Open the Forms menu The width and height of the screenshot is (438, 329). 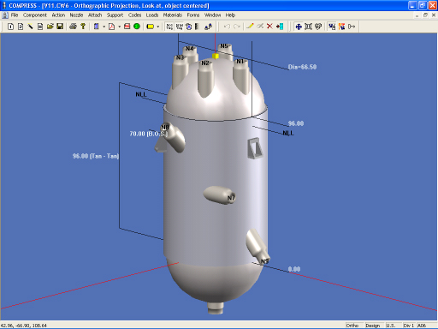193,15
